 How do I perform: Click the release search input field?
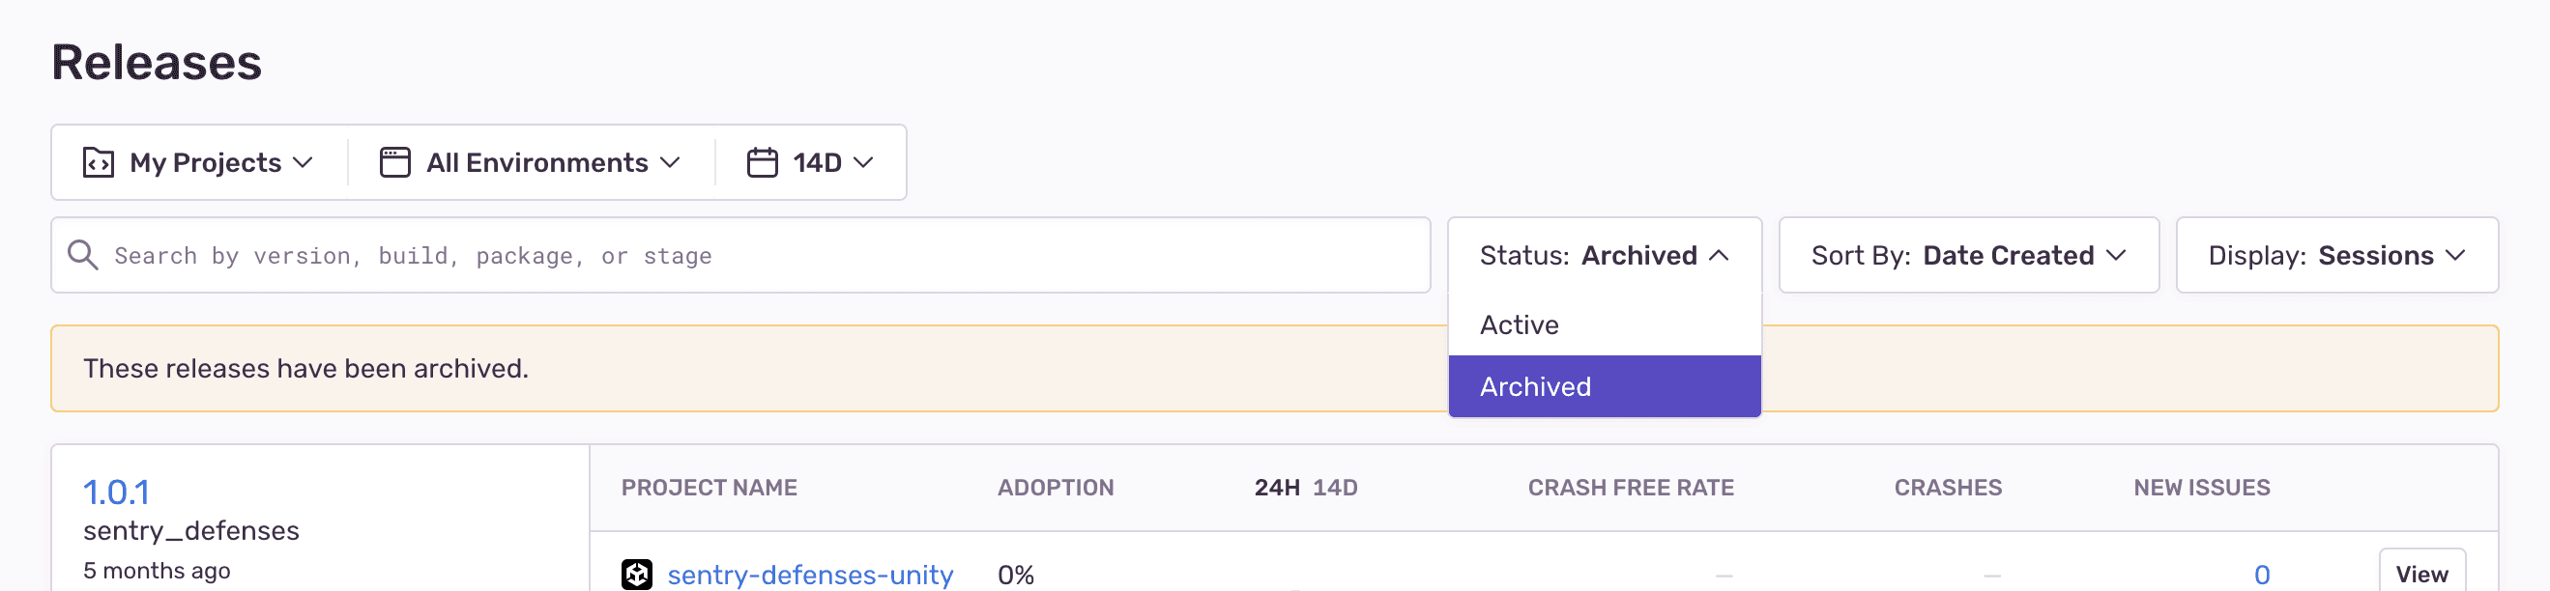(693, 255)
